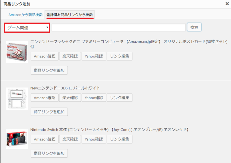Focus the product search text field
Image resolution: width=231 pixels, height=163 pixels.
click(x=119, y=27)
